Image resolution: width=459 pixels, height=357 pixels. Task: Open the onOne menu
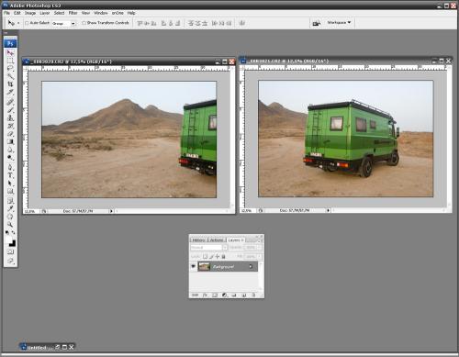(118, 13)
